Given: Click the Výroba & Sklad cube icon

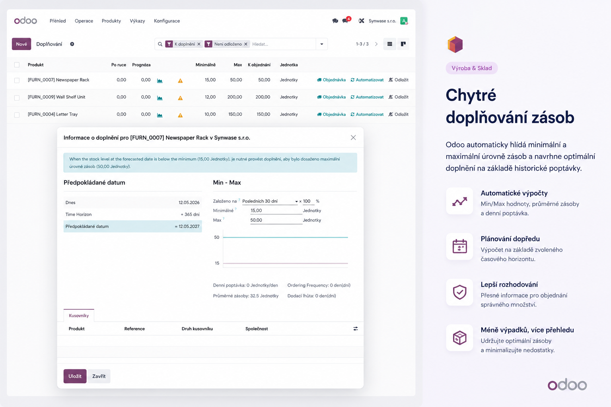Looking at the screenshot, I should click(455, 45).
